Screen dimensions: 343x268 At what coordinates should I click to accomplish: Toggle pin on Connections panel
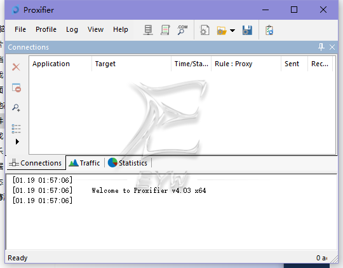[321, 47]
